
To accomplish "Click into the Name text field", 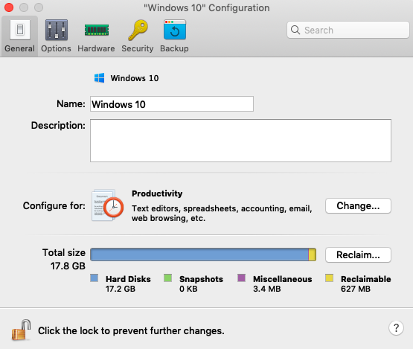I will point(172,104).
